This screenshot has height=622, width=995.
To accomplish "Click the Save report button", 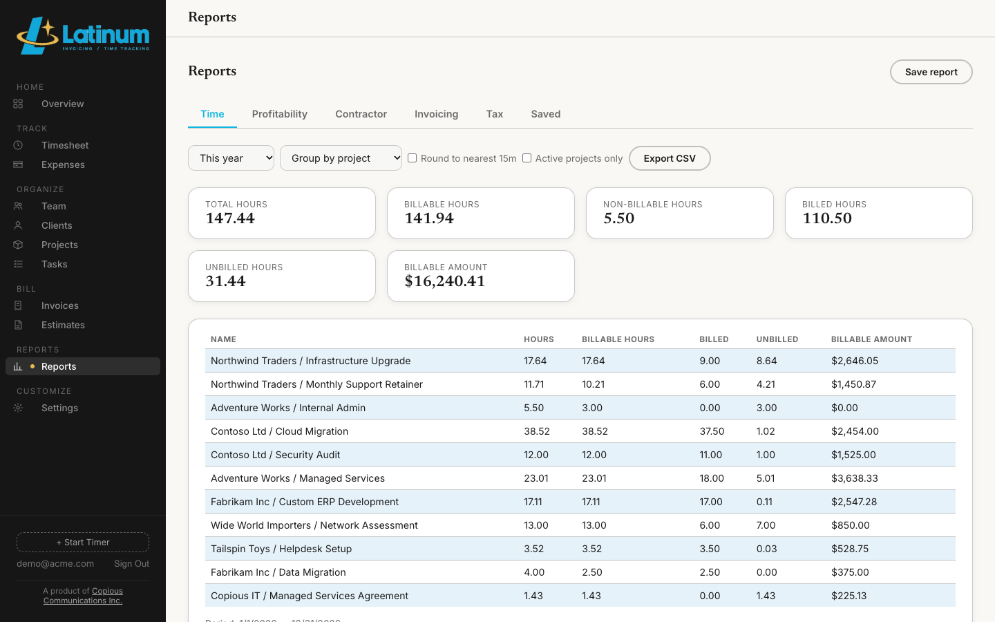I will pyautogui.click(x=931, y=72).
